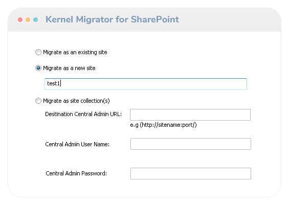This screenshot has width=289, height=205.
Task: Click the word test1 inside the text box
Action: click(x=53, y=83)
